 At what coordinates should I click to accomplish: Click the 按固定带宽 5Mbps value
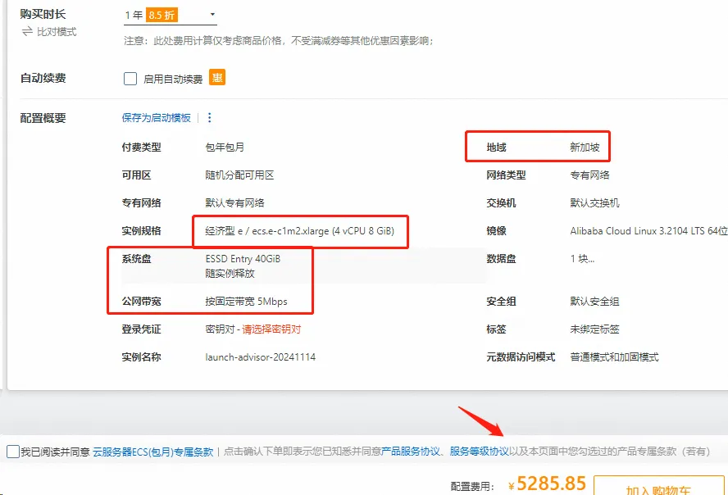tap(246, 302)
